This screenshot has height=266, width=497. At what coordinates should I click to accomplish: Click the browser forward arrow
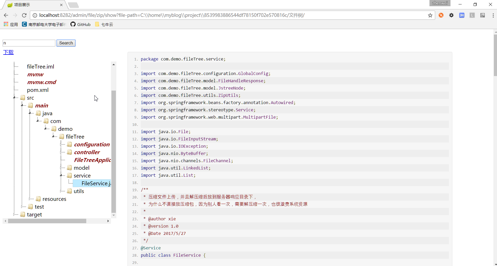pos(15,15)
